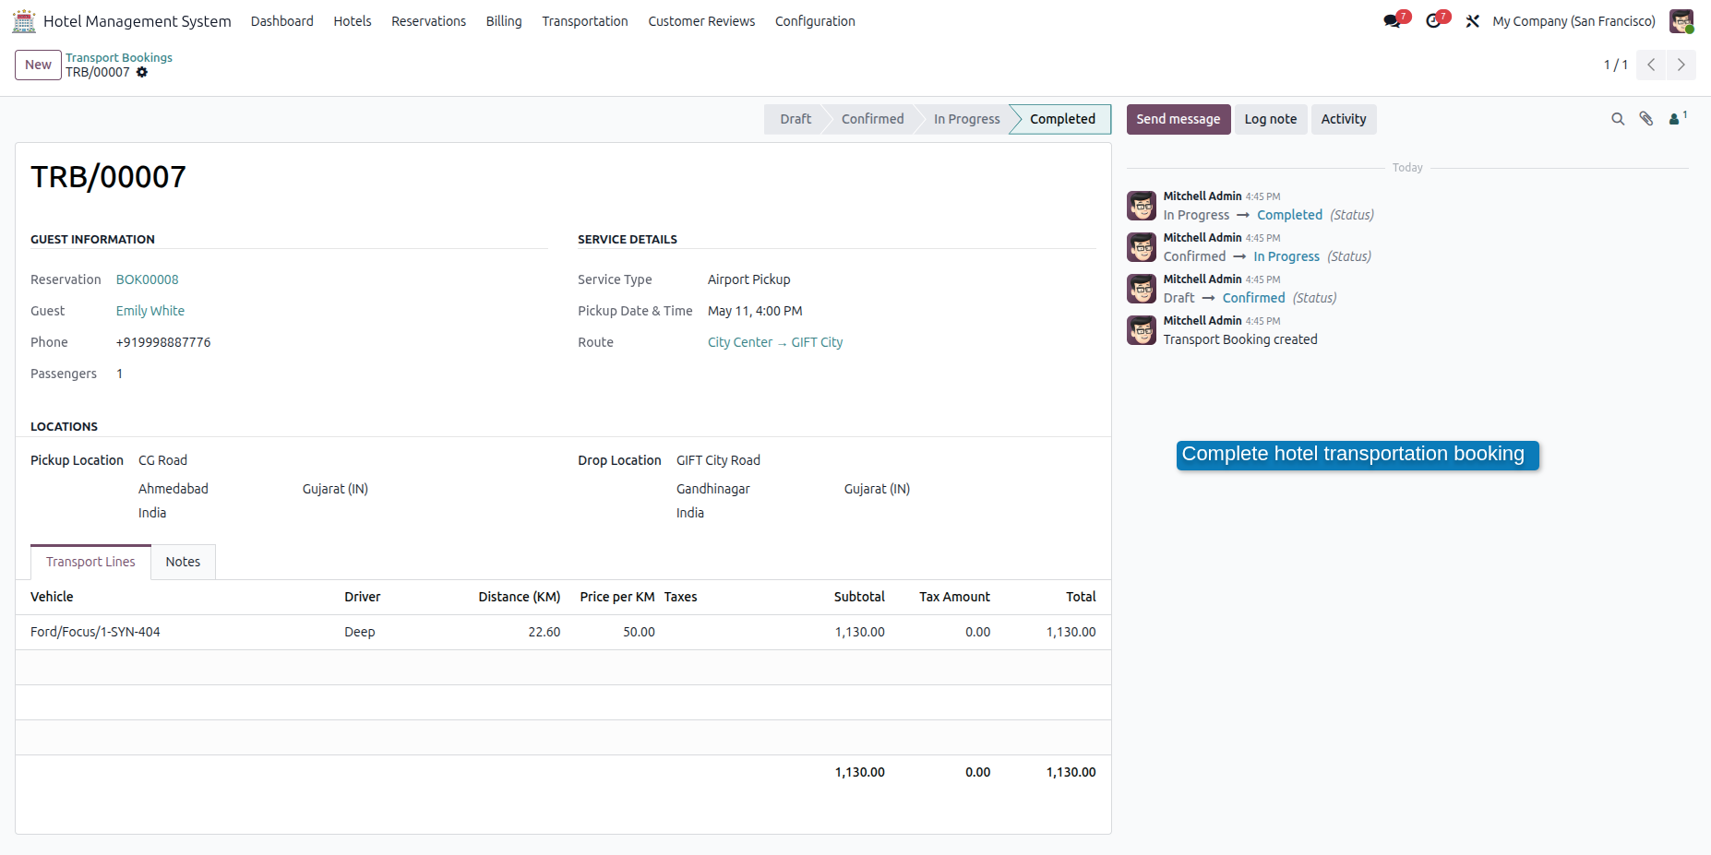Select the Draft status stage
Viewport: 1711px width, 855px height.
coord(795,119)
